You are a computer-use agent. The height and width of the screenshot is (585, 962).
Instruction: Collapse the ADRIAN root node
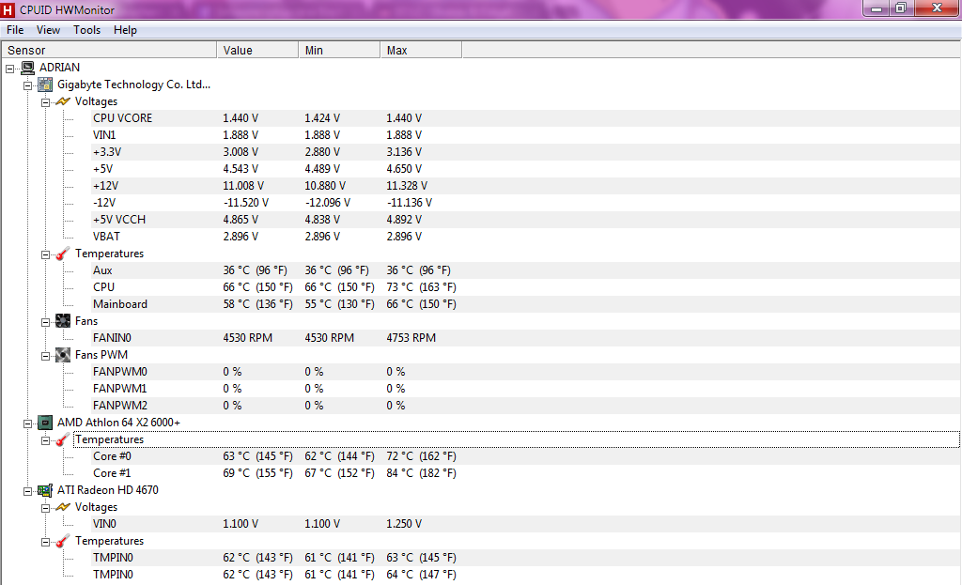(9, 69)
